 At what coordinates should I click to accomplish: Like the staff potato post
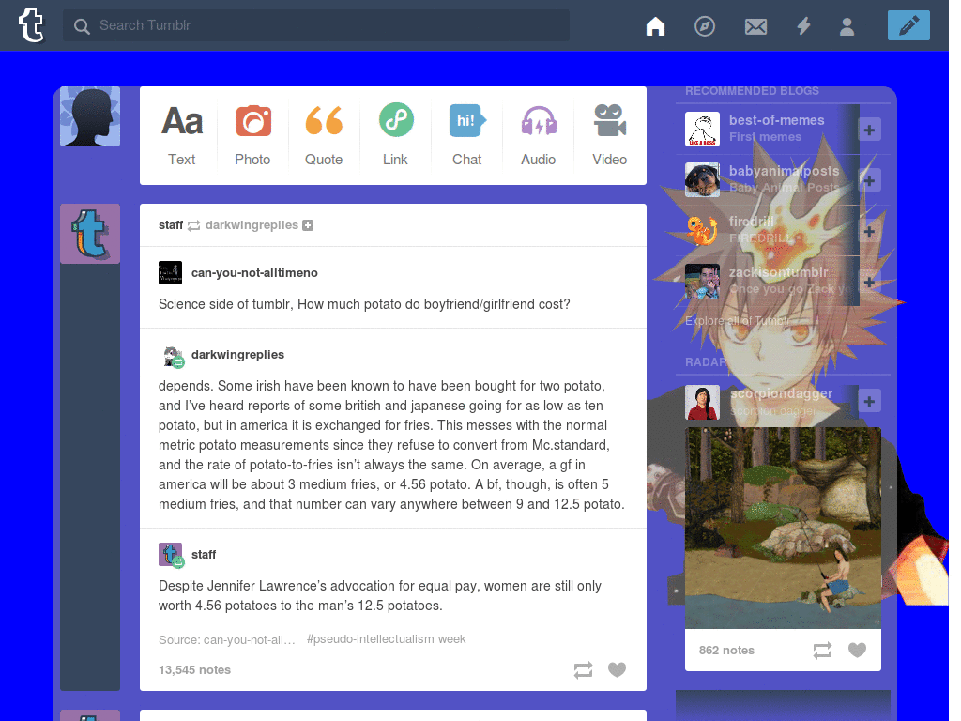pos(618,669)
